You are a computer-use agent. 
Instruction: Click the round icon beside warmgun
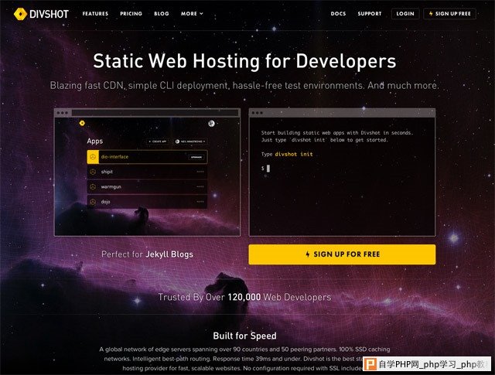point(93,187)
